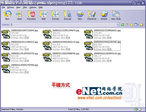Open the File menu
Screen dimensions: 146x112
[3, 7]
